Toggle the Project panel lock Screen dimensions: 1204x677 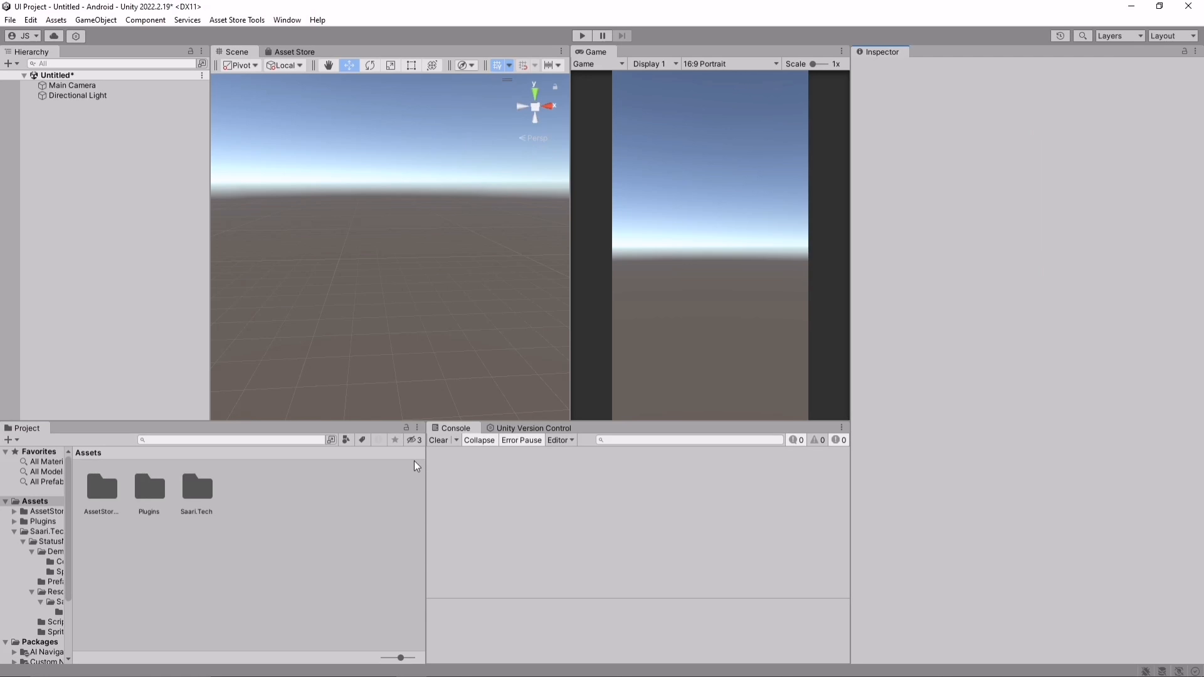406,428
